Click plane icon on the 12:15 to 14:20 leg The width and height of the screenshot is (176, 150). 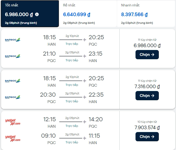click(85, 122)
